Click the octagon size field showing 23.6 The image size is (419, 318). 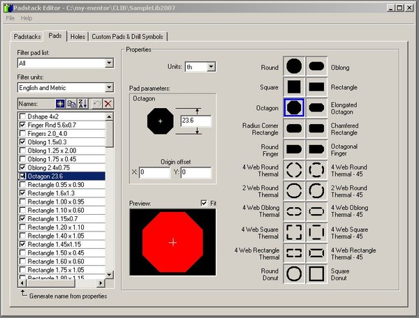tap(196, 121)
